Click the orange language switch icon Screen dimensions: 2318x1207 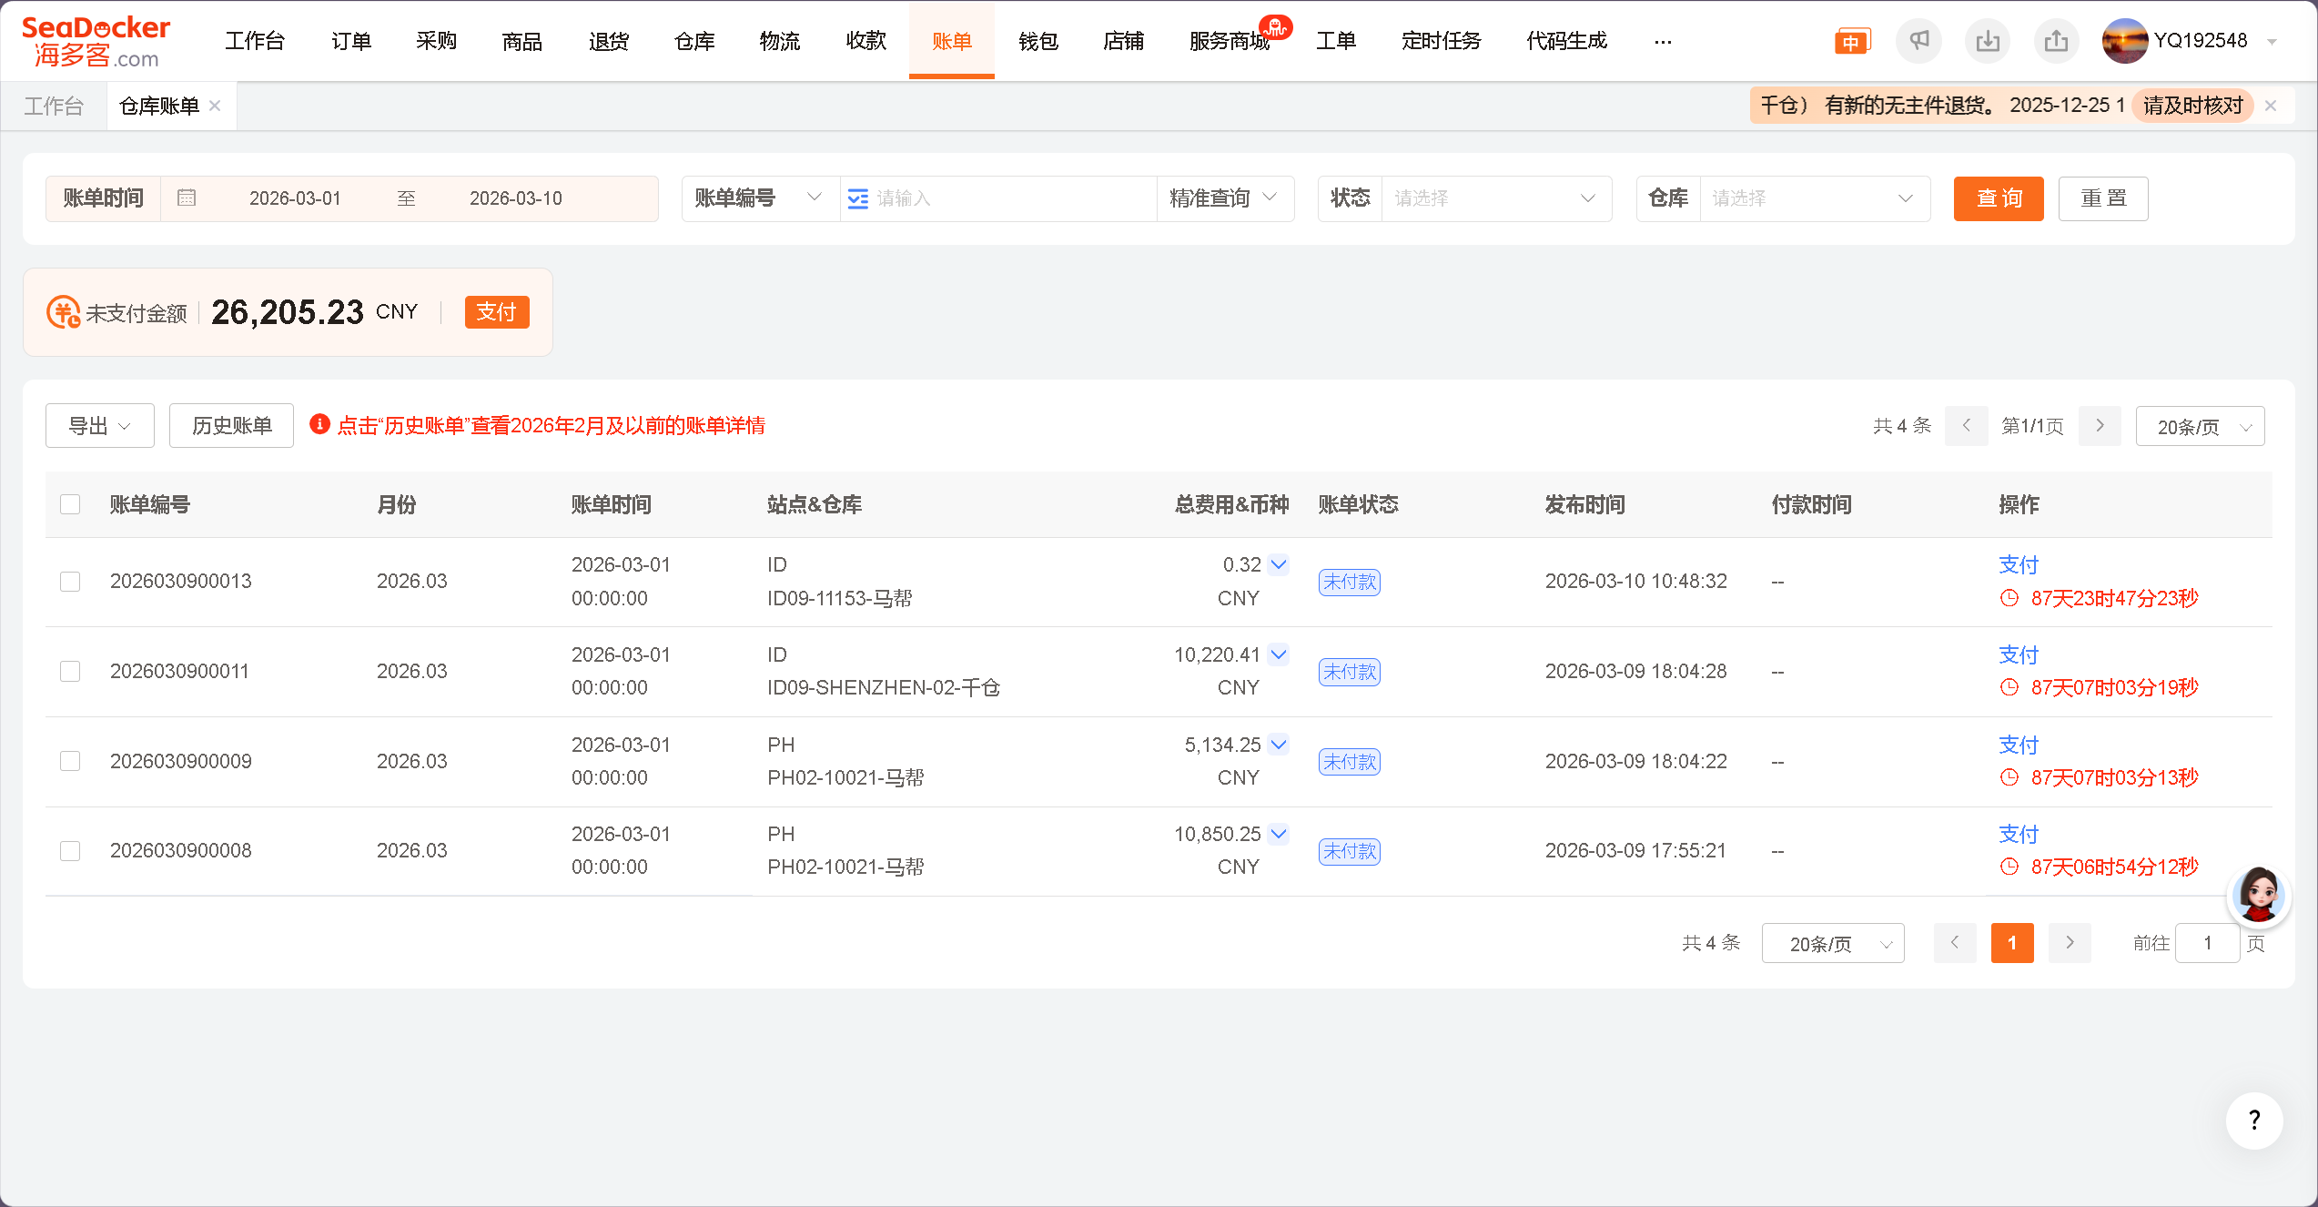pyautogui.click(x=1851, y=42)
